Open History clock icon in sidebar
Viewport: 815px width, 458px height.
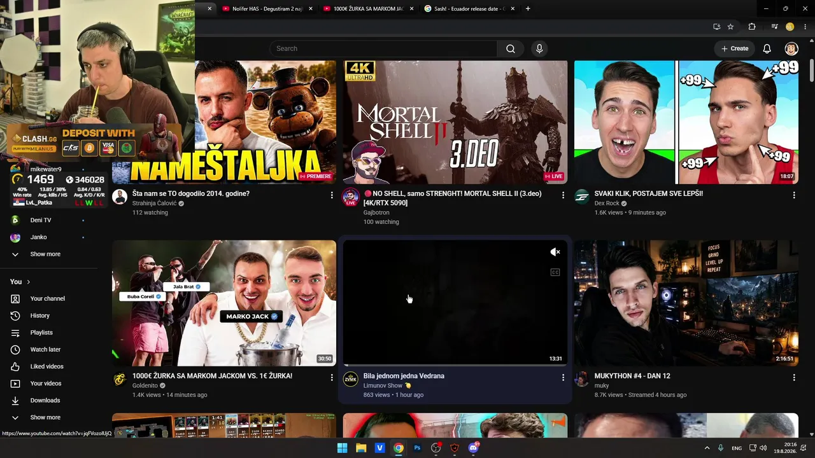15,316
